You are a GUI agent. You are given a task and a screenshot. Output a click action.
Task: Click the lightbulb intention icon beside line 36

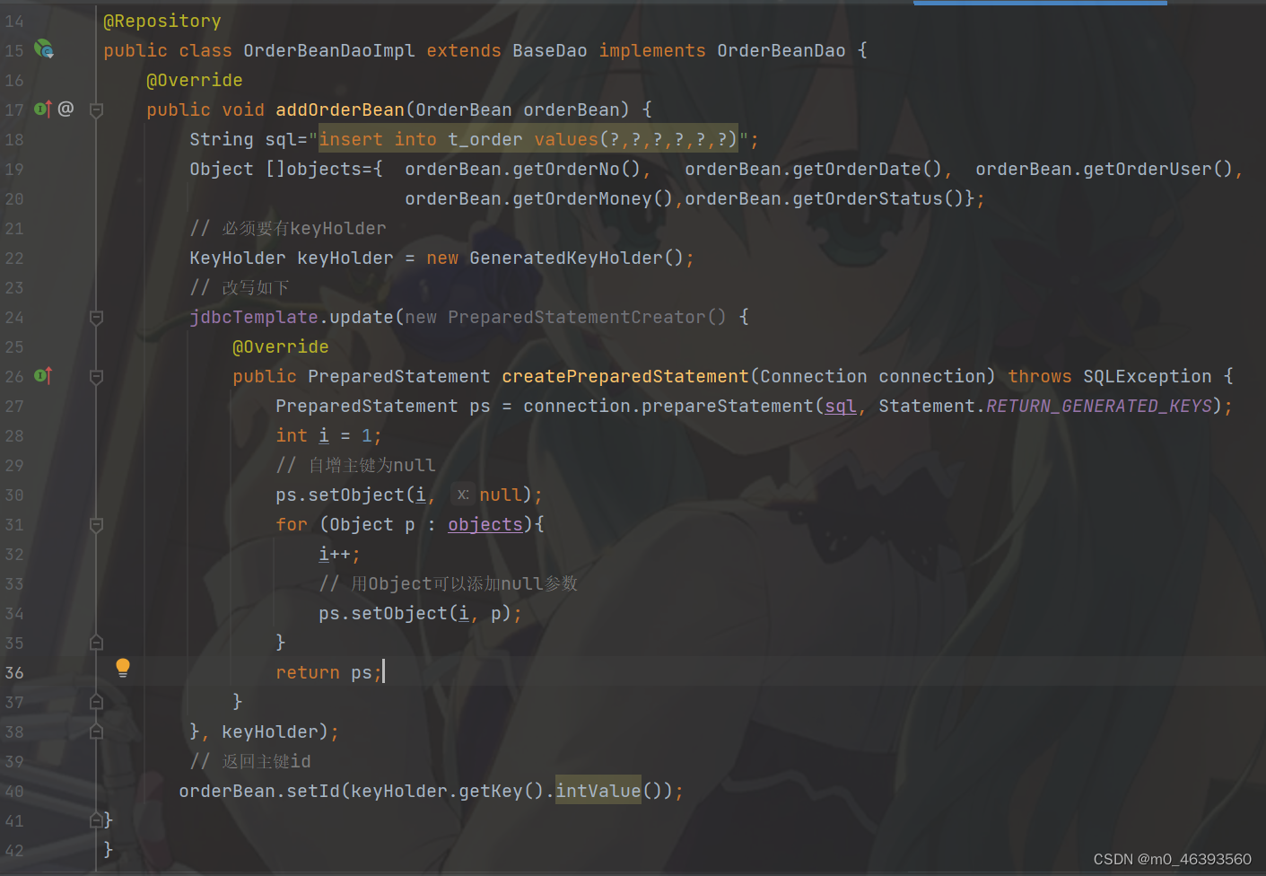click(x=122, y=668)
